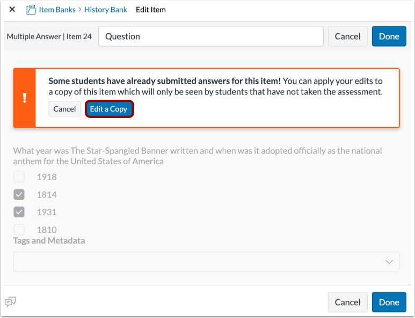Navigate to History Bank breadcrumb link
Viewport: 415px width, 318px height.
[106, 10]
